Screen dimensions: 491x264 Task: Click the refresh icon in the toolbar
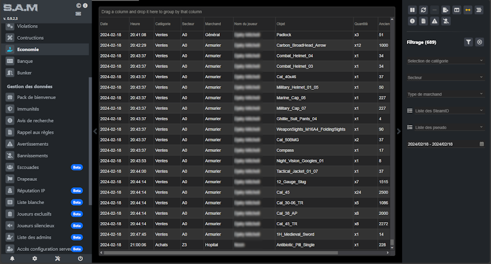click(x=423, y=10)
